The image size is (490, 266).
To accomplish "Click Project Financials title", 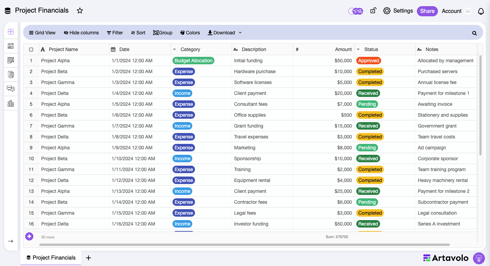I will coord(42,11).
